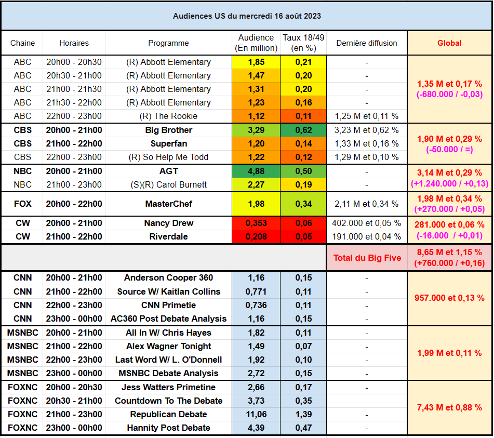
Task: Click the MasterChef programme cell
Action: coord(168,204)
